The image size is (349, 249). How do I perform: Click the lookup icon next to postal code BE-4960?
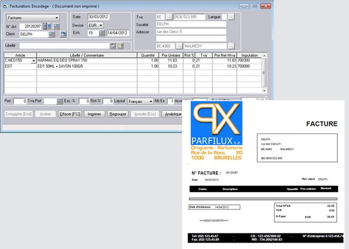[179, 46]
